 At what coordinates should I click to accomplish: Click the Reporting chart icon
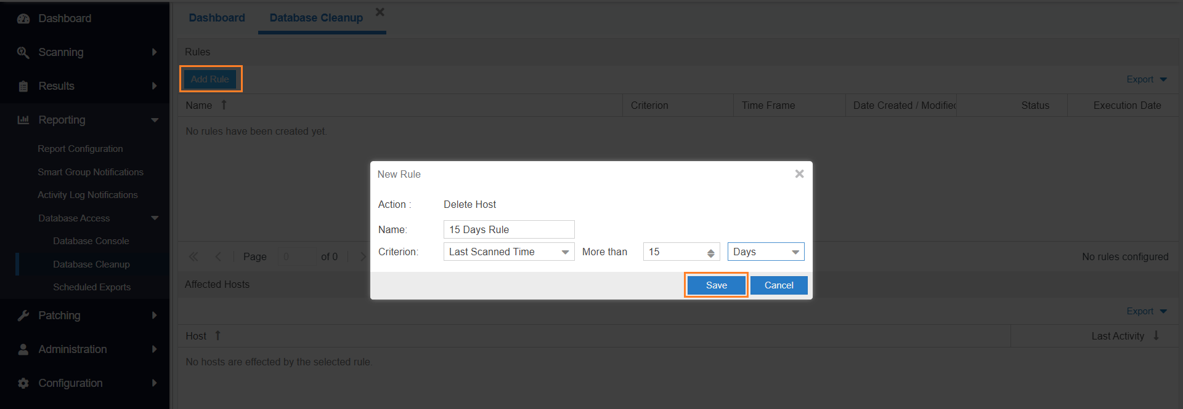23,120
